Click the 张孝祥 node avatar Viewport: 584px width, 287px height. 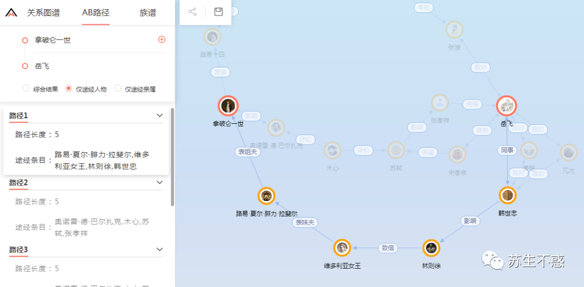(440, 103)
